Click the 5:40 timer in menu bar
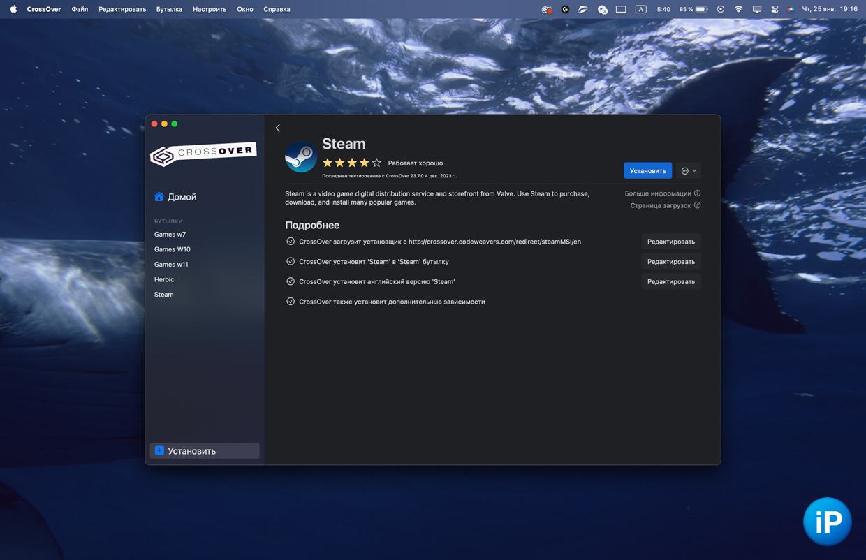Screen dimensions: 866x560 click(663, 9)
